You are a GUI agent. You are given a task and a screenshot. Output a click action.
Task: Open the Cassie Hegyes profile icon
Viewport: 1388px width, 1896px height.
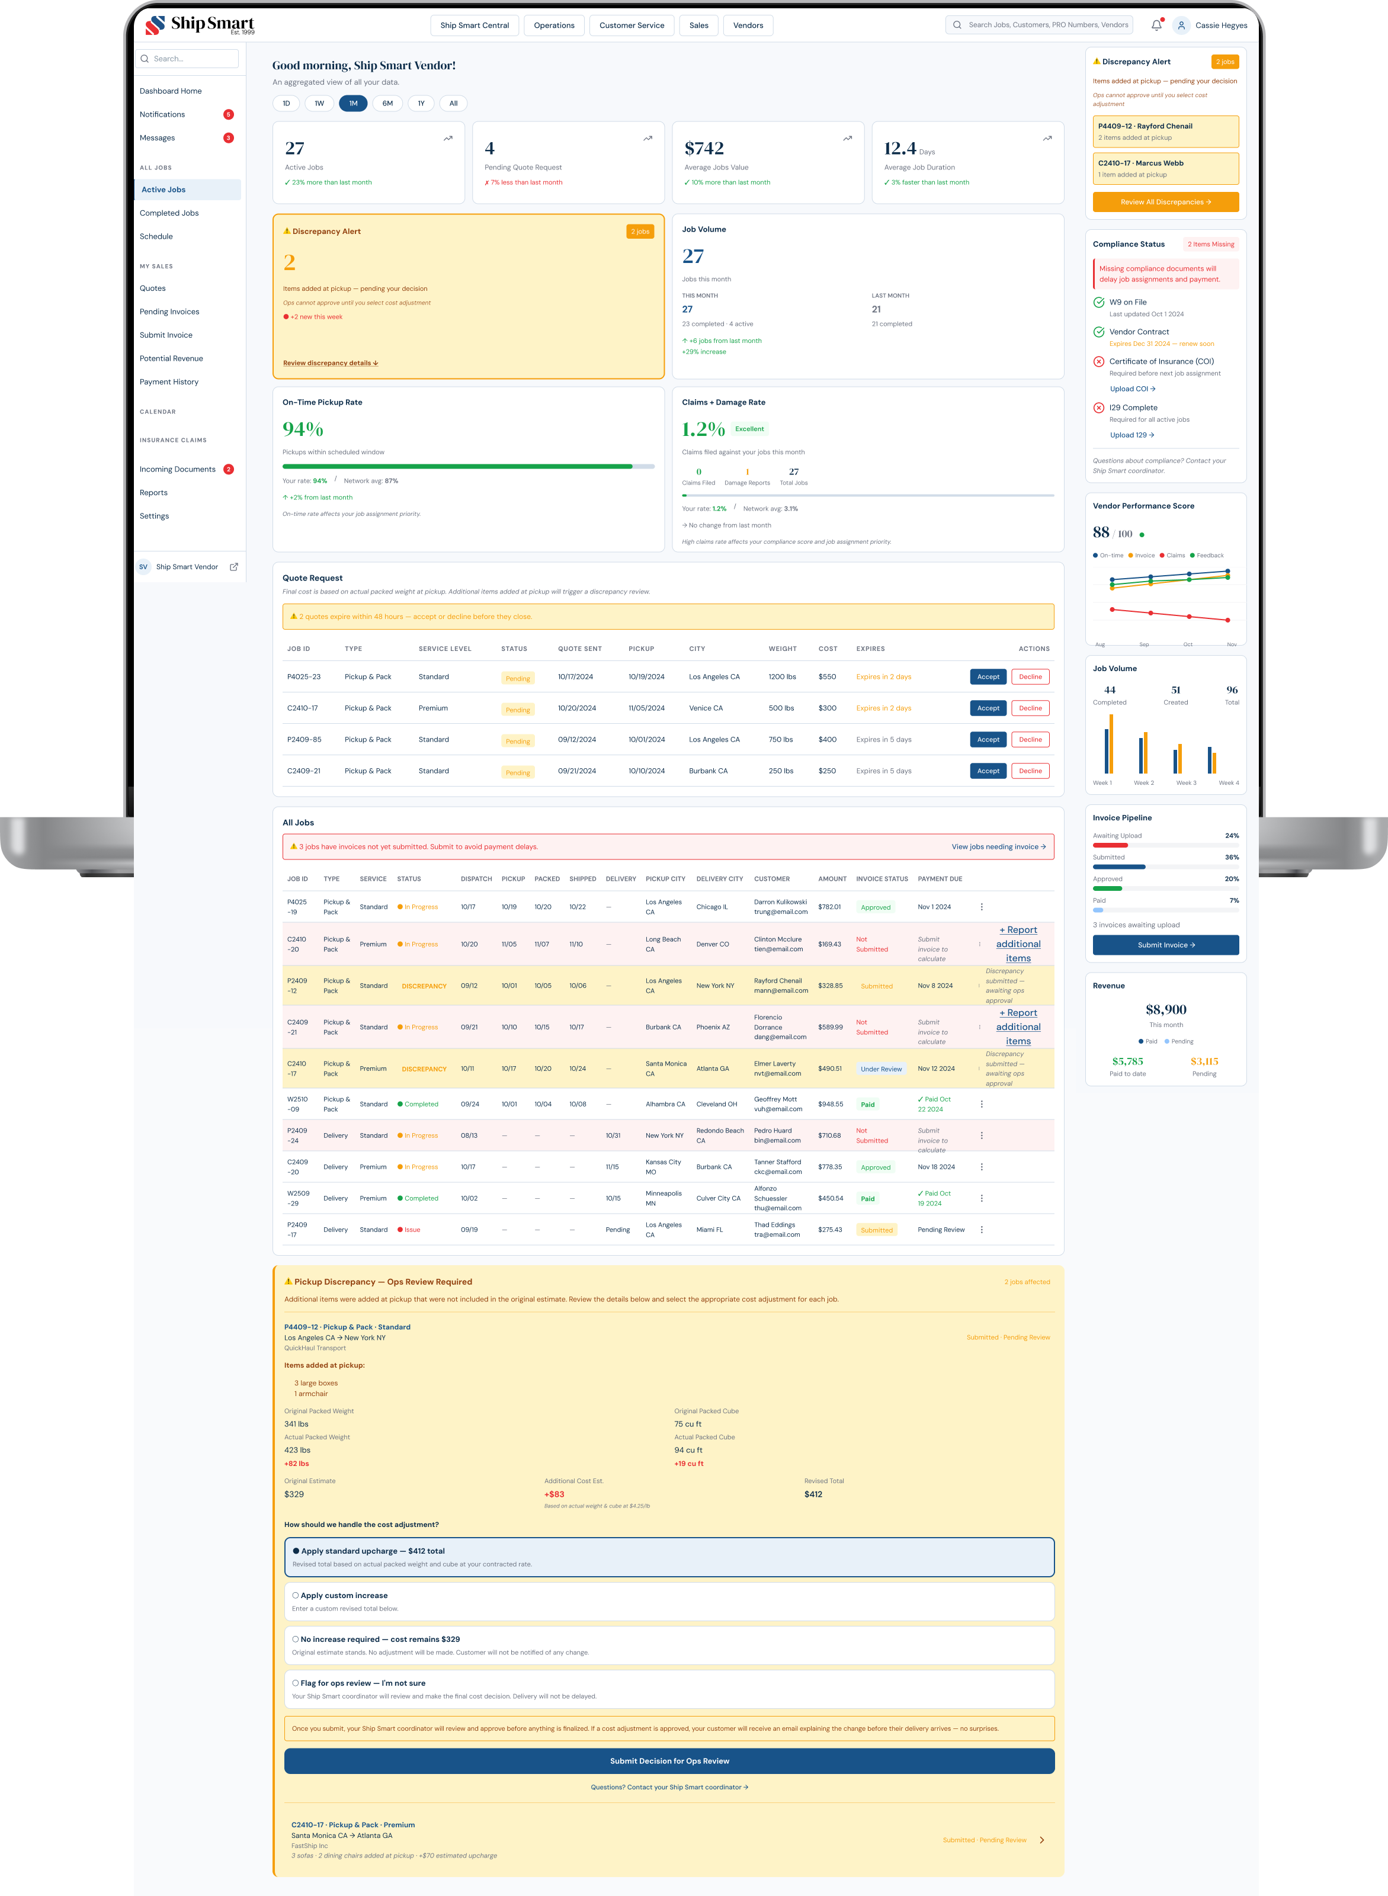click(x=1181, y=25)
